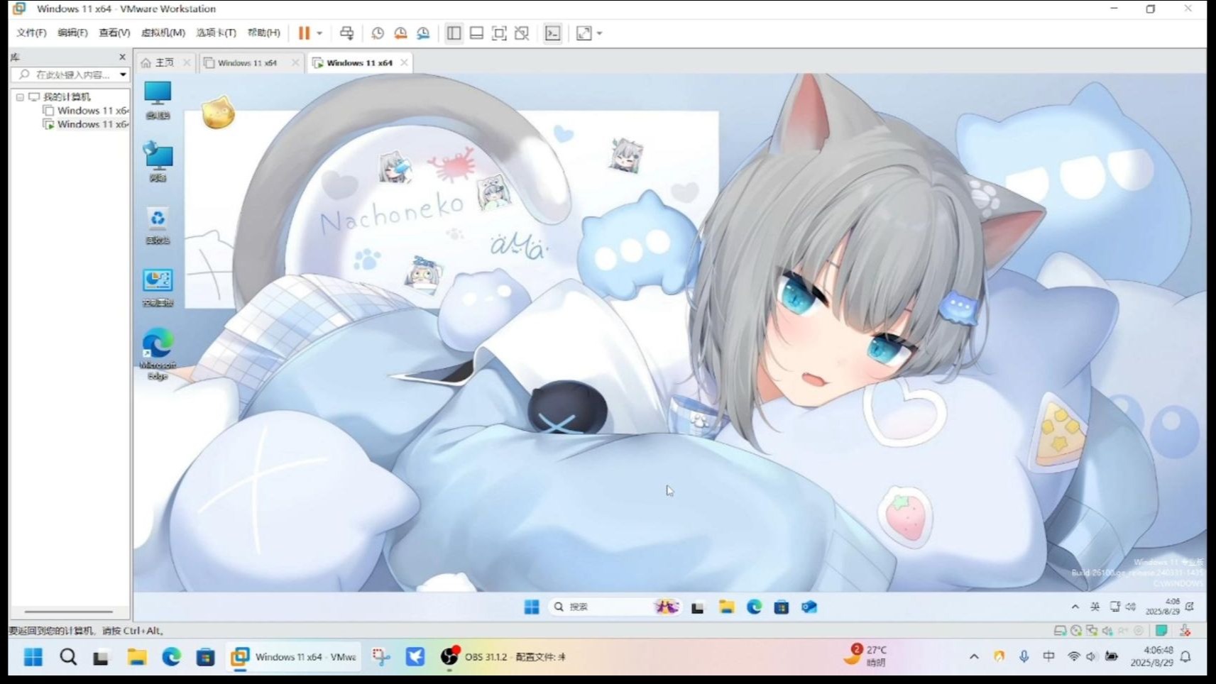Open File Explorer in the guest taskbar

[726, 607]
